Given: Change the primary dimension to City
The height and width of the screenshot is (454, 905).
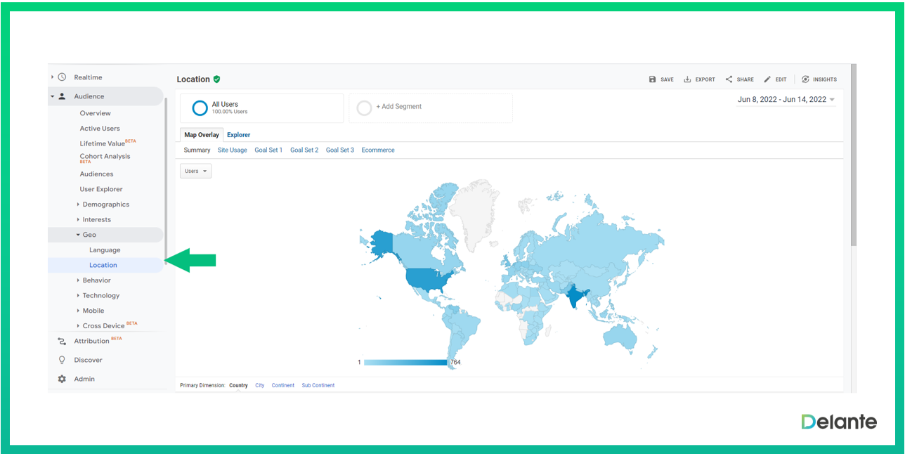Looking at the screenshot, I should [259, 385].
